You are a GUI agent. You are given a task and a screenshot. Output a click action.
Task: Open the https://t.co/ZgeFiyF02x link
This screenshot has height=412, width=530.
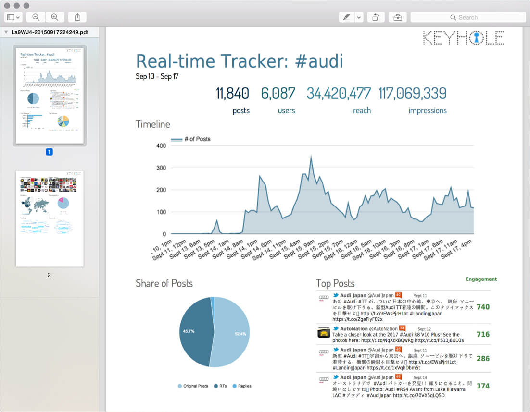pyautogui.click(x=357, y=319)
